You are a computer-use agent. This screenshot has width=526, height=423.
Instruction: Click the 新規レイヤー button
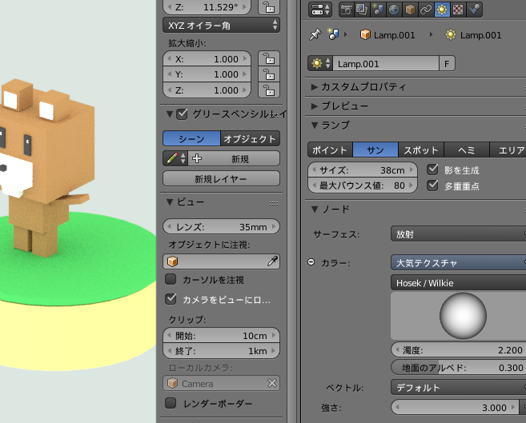pyautogui.click(x=221, y=178)
